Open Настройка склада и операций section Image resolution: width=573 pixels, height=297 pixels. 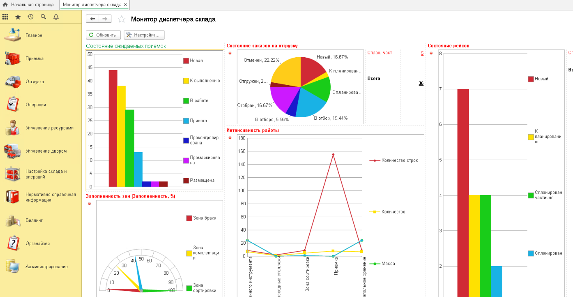[x=41, y=174]
